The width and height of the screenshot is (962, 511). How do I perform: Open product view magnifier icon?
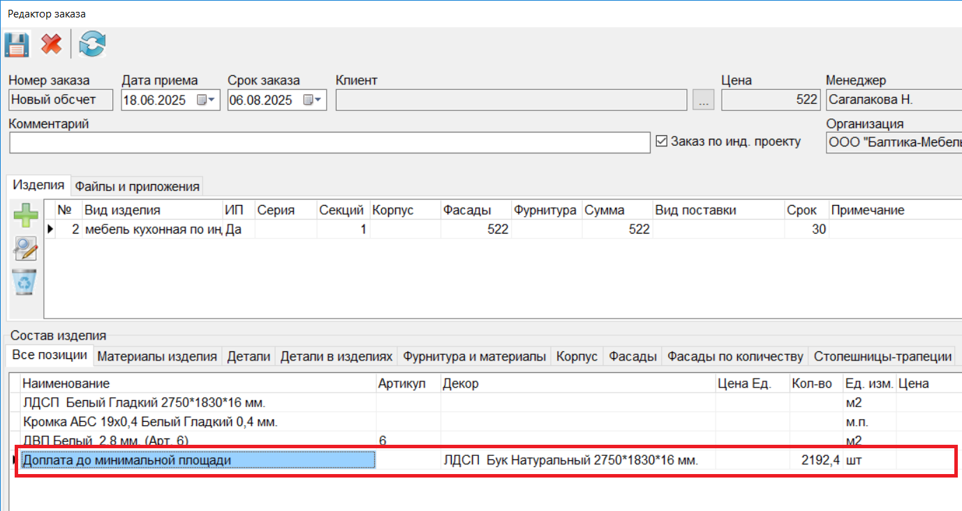click(x=26, y=249)
